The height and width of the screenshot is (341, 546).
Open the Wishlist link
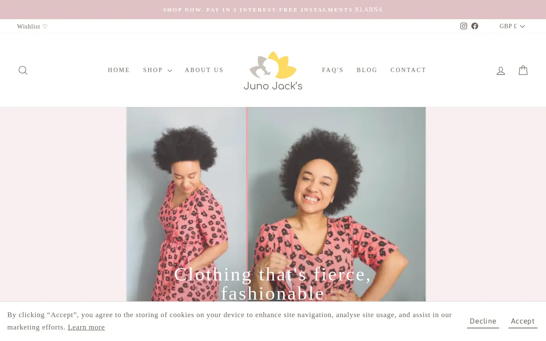[32, 26]
